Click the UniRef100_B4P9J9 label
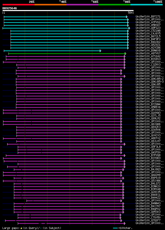Screen dimensions: 165x230 pyautogui.click(x=148, y=178)
